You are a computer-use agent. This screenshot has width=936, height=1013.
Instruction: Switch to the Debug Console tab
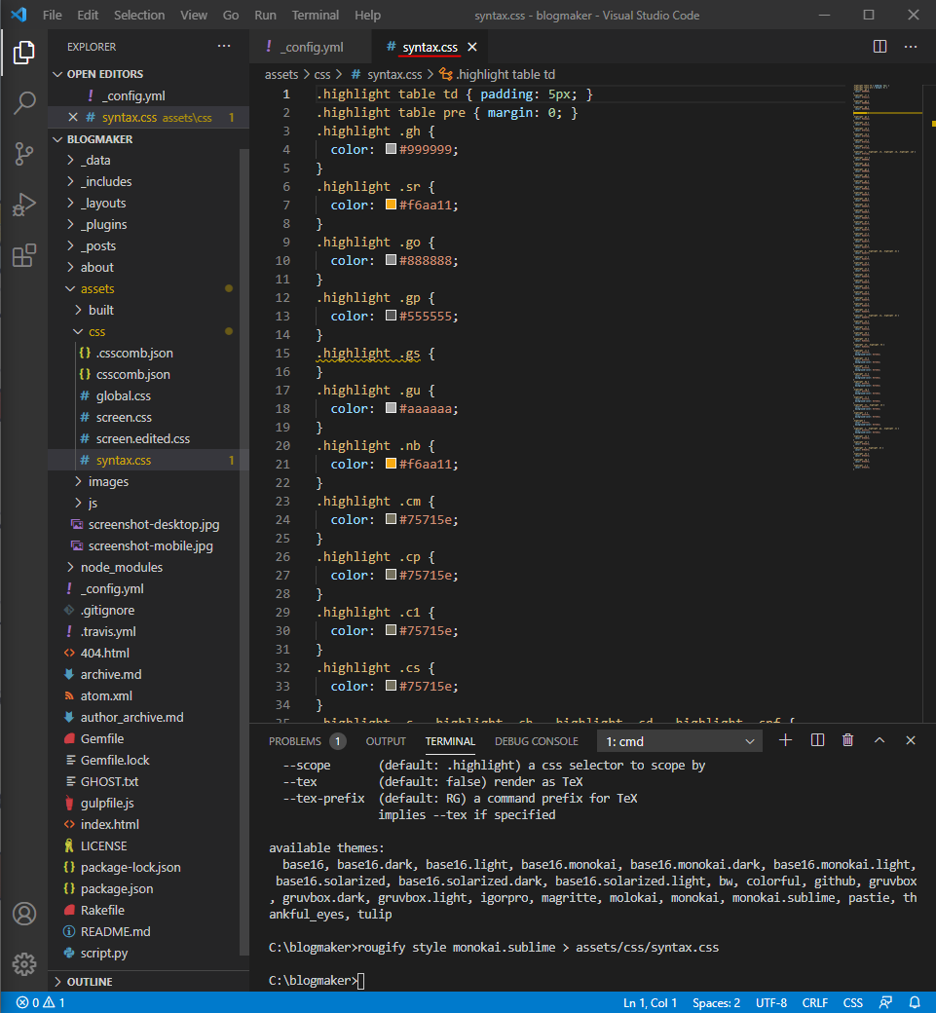(536, 741)
